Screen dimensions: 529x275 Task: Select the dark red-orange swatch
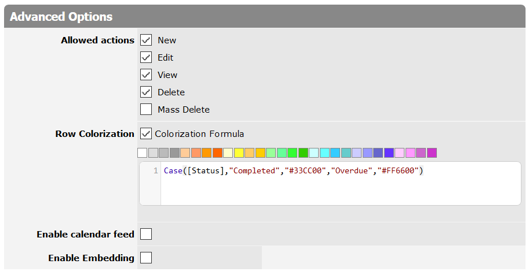tap(217, 153)
